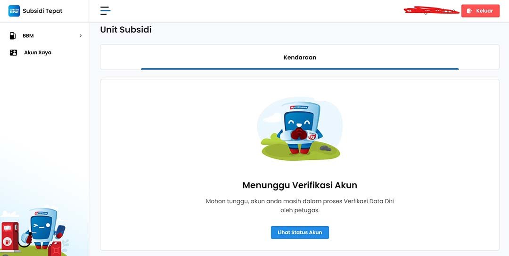Image resolution: width=509 pixels, height=256 pixels.
Task: Log out with the Keluar button
Action: (x=480, y=11)
